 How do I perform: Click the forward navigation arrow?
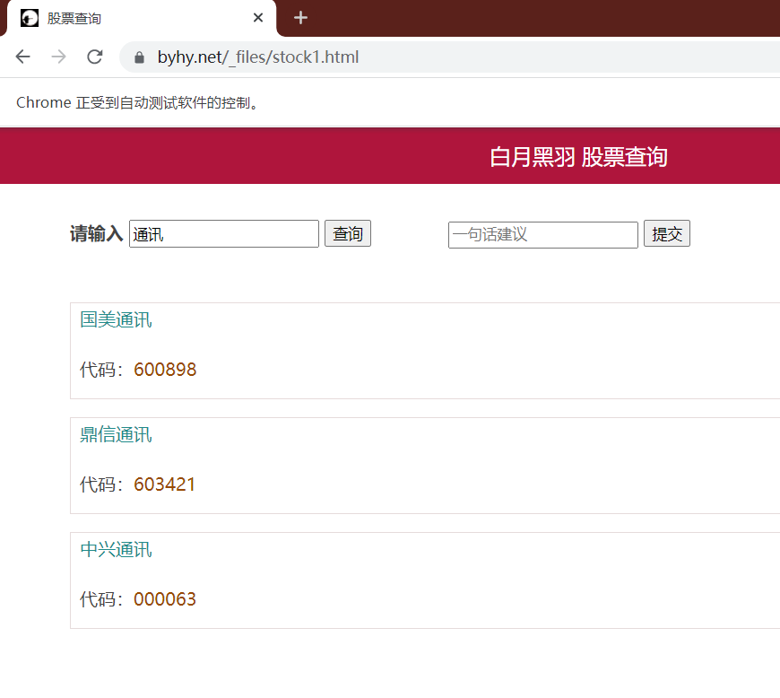pos(58,56)
